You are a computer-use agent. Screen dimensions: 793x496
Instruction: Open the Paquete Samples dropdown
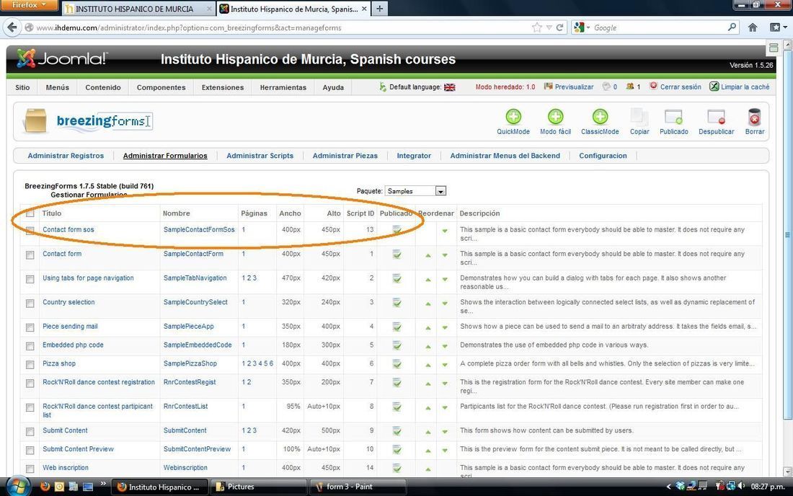415,191
